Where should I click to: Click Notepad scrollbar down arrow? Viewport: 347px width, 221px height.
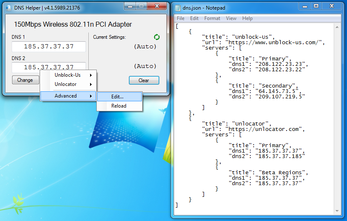click(x=337, y=211)
